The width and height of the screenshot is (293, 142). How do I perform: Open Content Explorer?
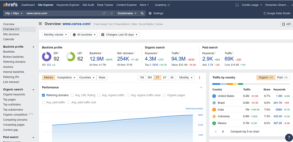[126, 5]
